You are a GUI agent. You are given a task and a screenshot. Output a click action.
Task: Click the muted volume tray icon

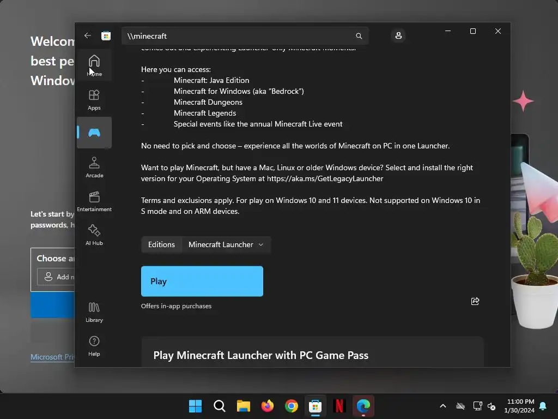pos(492,406)
